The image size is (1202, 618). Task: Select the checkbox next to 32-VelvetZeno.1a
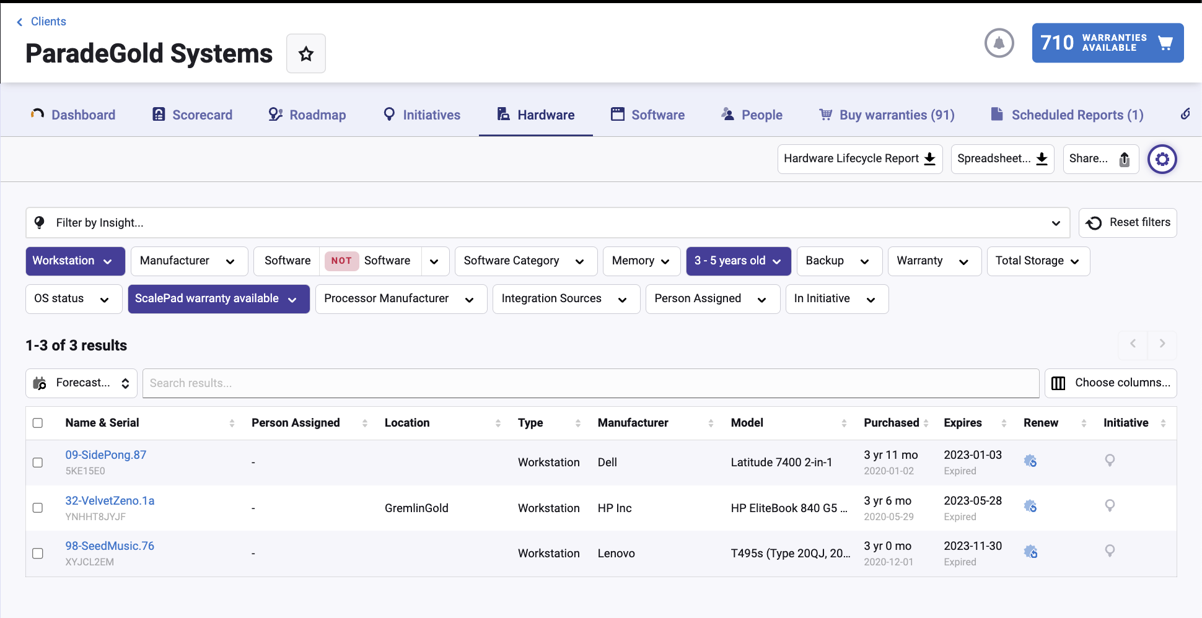[x=38, y=508]
